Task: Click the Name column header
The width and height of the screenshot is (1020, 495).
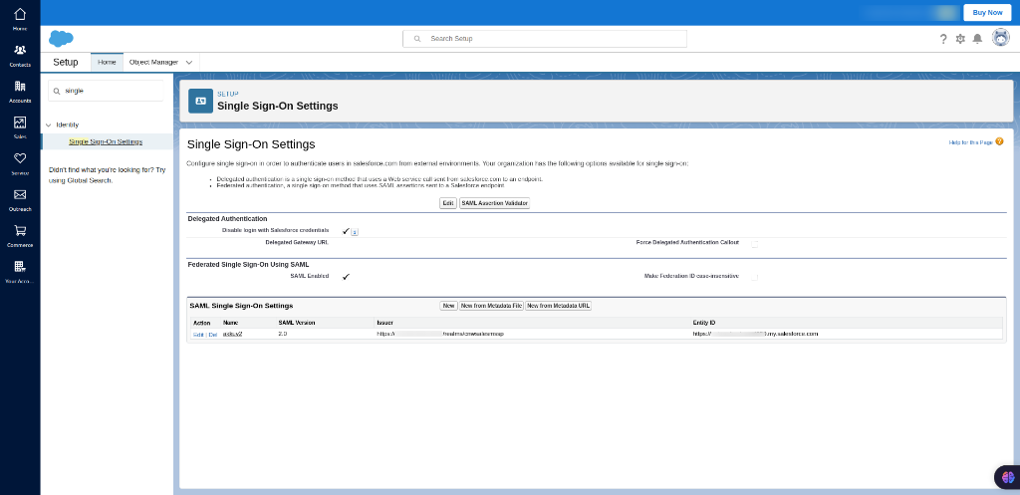Action: [x=231, y=323]
